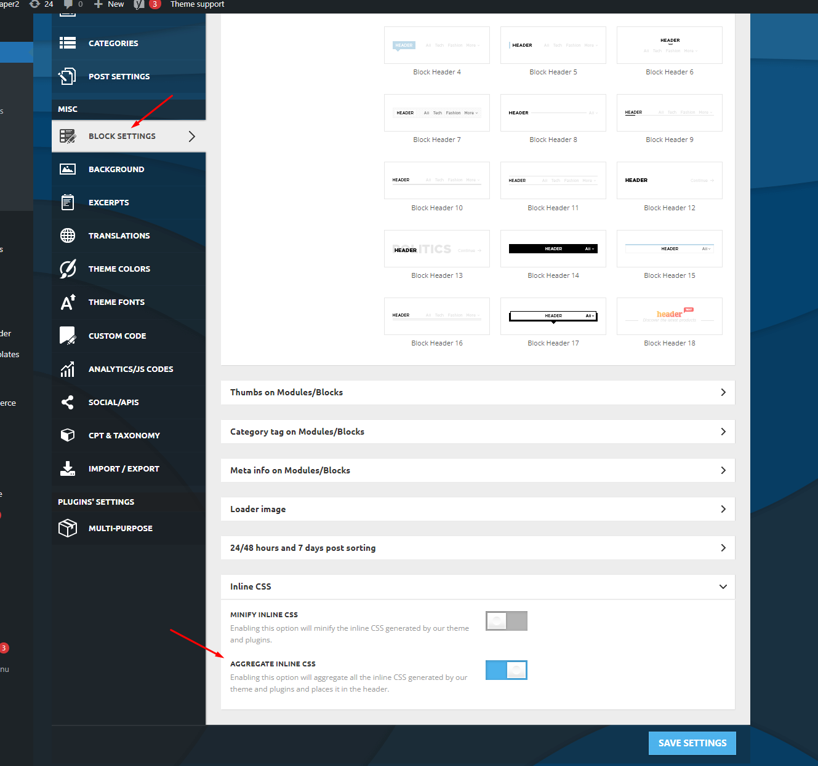The height and width of the screenshot is (766, 818).
Task: Click the Excerpts menu label
Action: point(109,202)
